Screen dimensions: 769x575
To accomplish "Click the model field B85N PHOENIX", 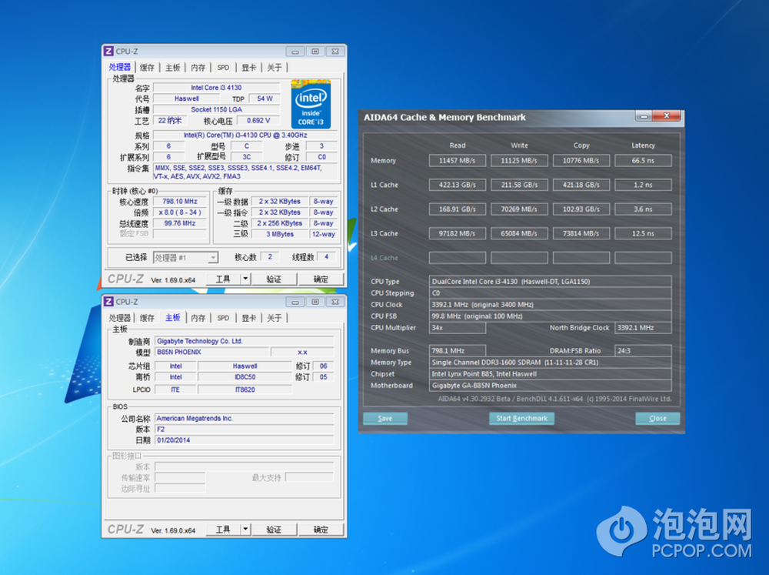I will tap(212, 352).
